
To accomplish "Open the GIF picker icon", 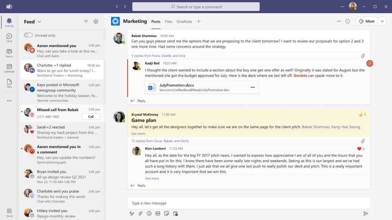I will coord(158,213).
